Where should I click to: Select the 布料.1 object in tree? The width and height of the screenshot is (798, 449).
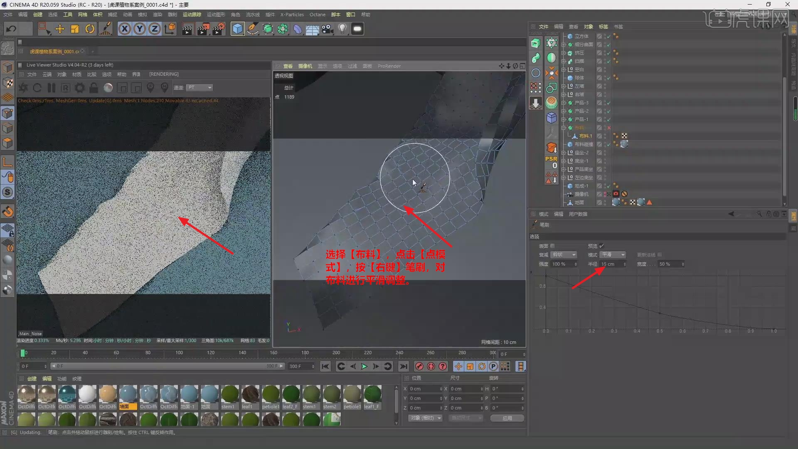point(586,136)
